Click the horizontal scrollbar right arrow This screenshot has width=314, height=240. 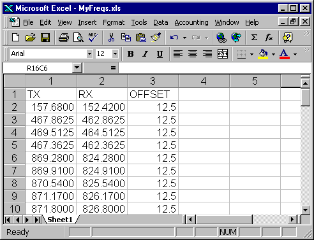[x=292, y=220]
